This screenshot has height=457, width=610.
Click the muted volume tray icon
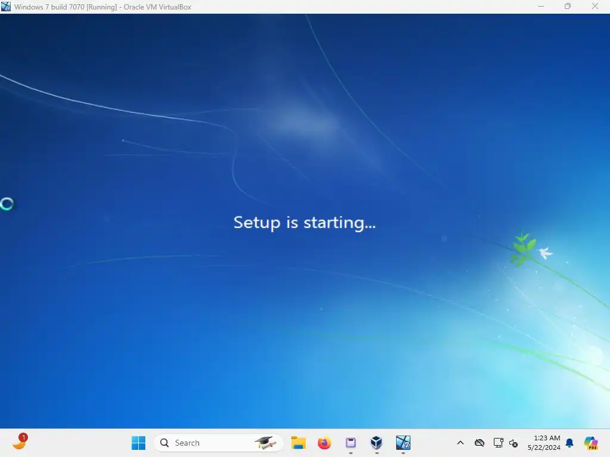(x=513, y=443)
